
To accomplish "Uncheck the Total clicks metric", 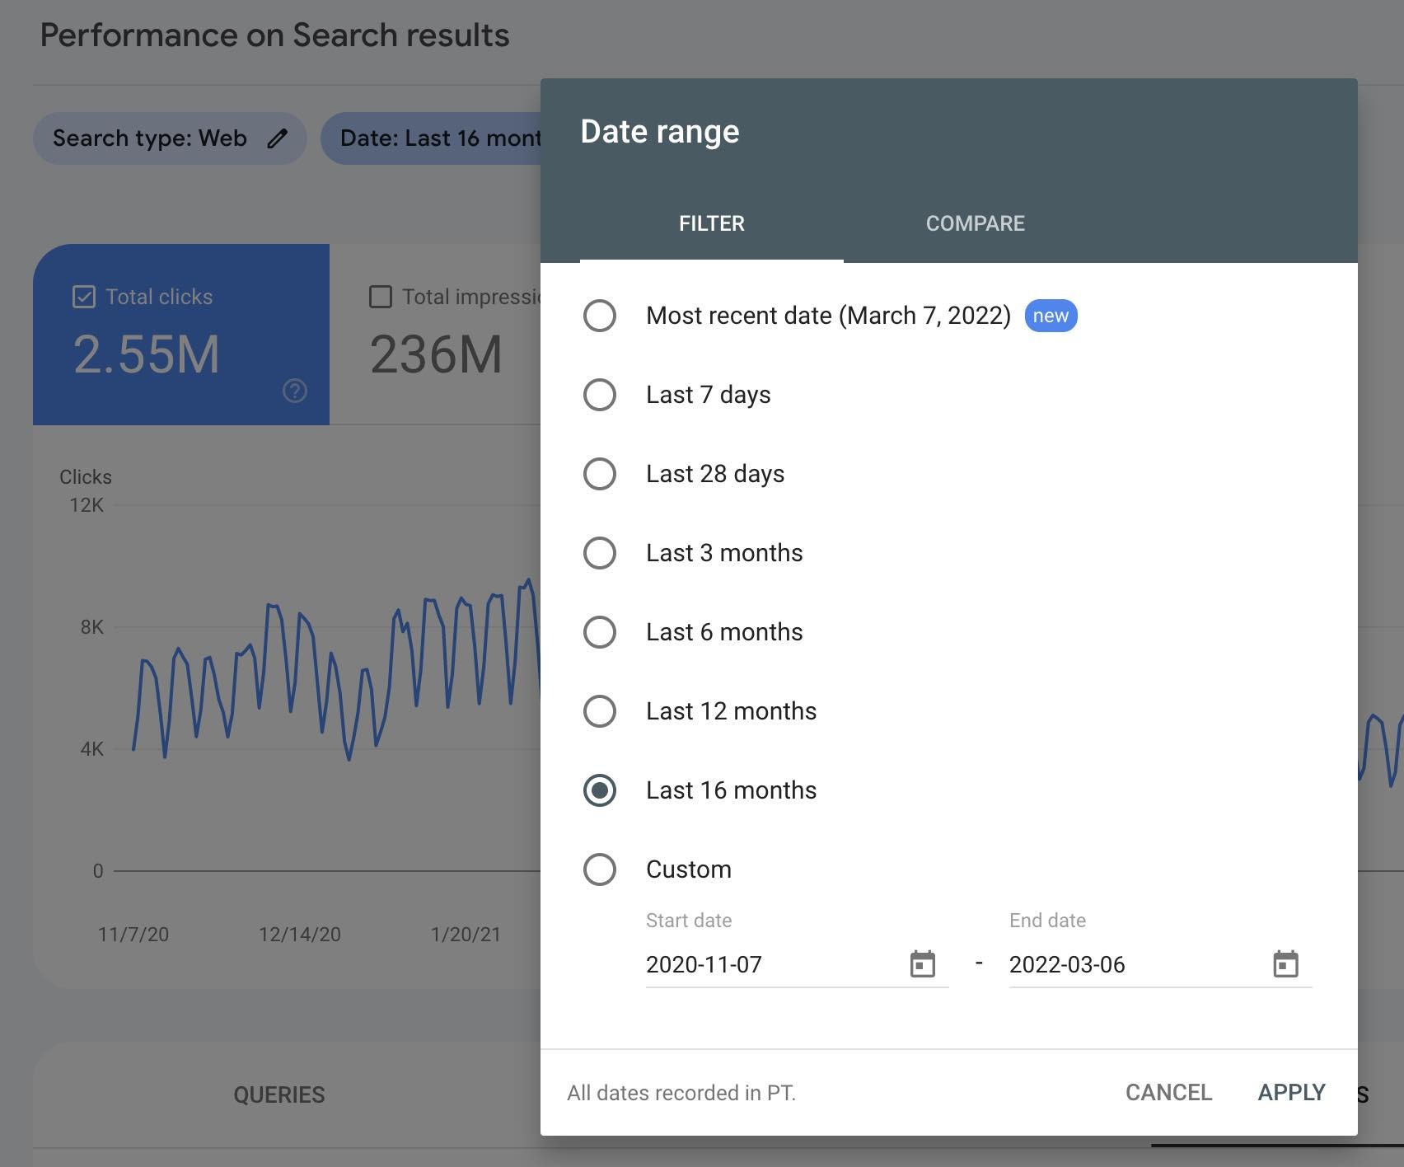I will (83, 297).
